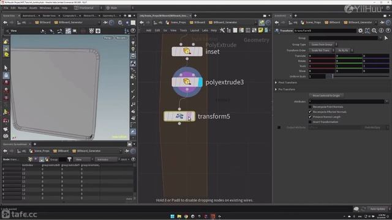Pin the scene view pane

click(105, 23)
